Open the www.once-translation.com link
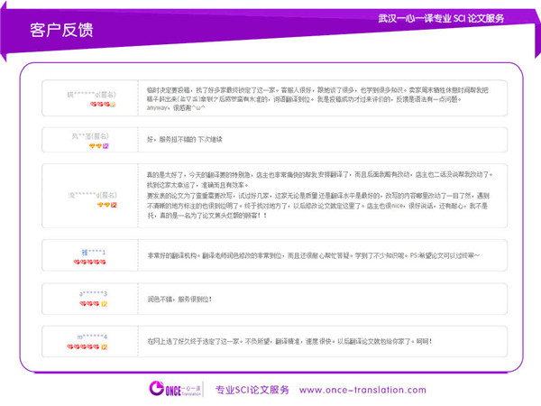The height and width of the screenshot is (406, 541). tap(362, 390)
